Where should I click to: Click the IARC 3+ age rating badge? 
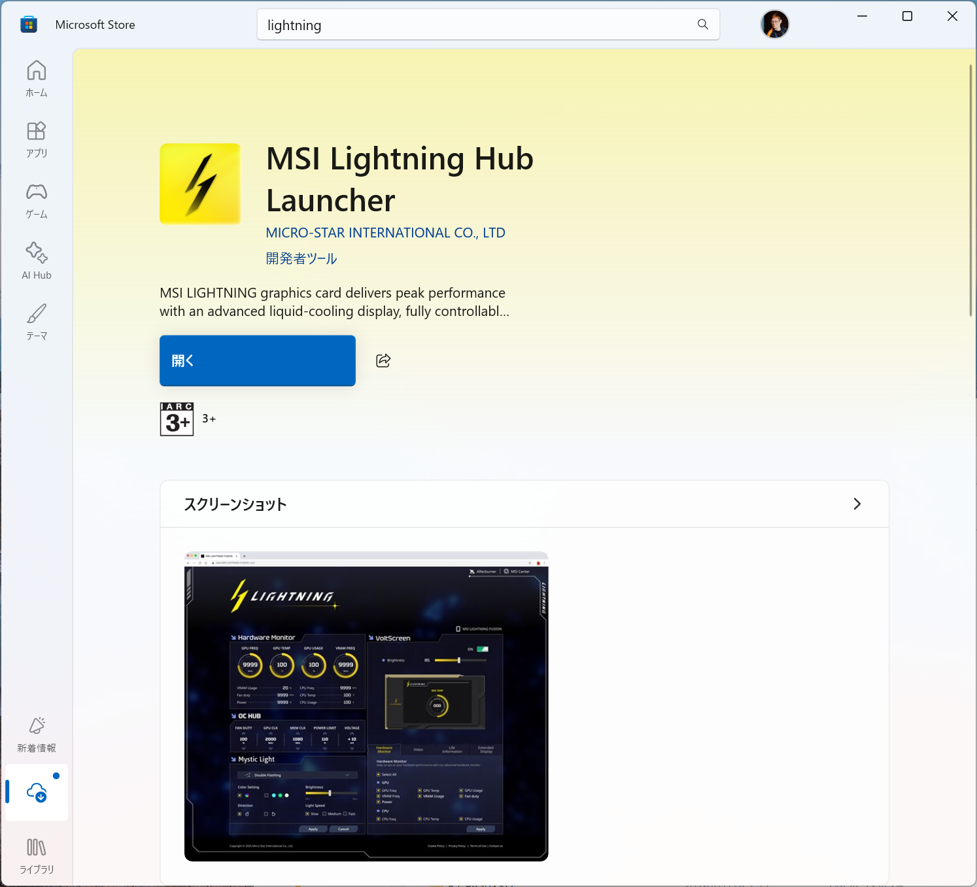click(x=177, y=419)
